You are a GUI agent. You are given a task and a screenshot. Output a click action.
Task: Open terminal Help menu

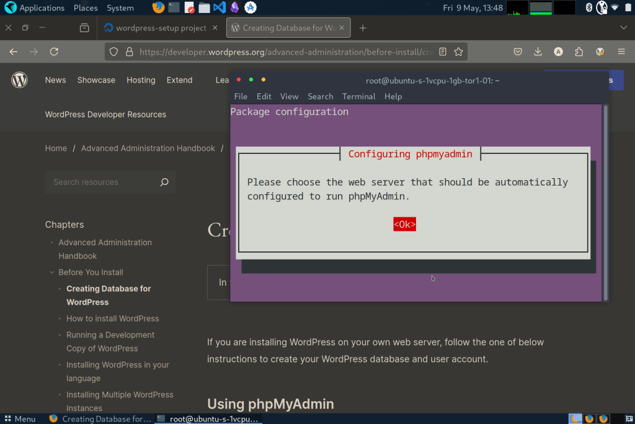393,96
